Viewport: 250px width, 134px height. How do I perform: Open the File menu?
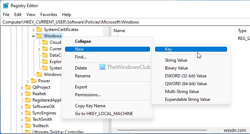[x=6, y=15]
